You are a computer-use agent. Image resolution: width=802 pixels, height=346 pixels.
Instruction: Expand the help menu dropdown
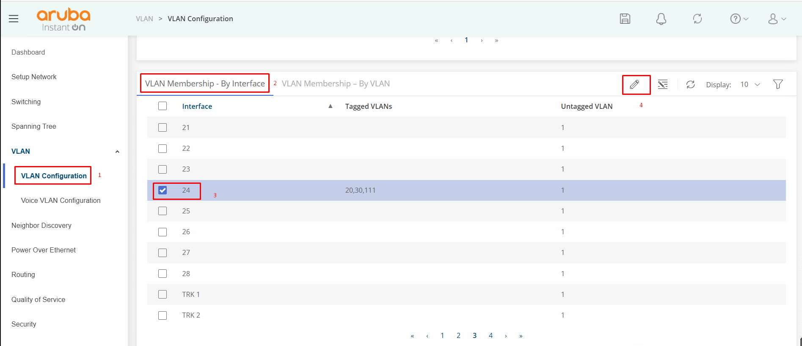[739, 19]
